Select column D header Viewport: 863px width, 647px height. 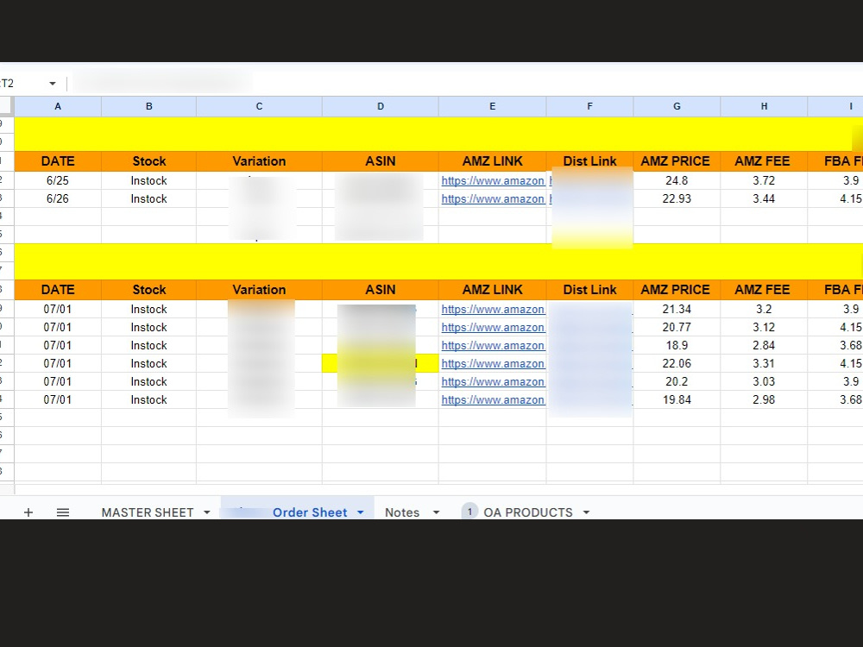(x=381, y=106)
